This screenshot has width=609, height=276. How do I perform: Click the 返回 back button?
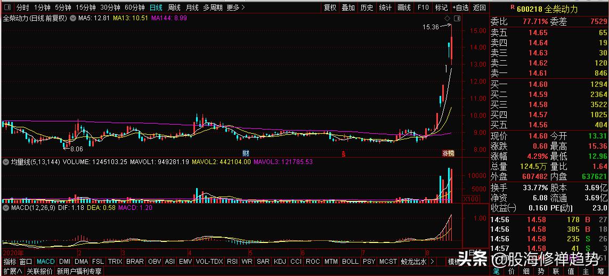pos(480,7)
